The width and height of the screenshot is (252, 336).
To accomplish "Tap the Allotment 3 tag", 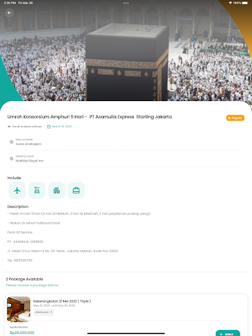I will (x=44, y=312).
